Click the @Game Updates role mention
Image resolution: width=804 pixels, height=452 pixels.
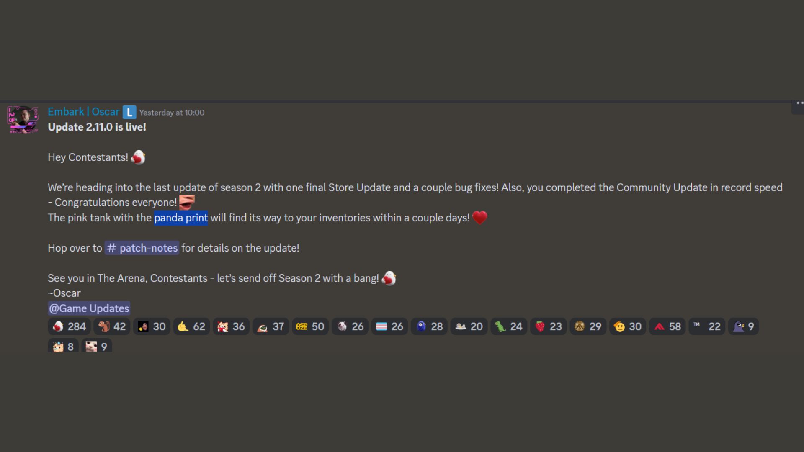(x=89, y=308)
